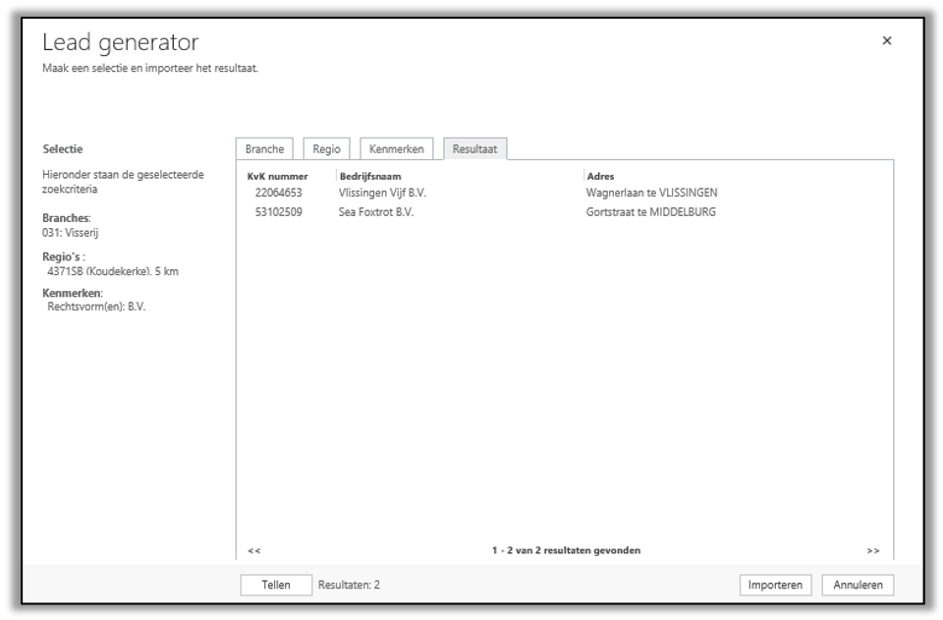Sort by KvK nummer column header
The width and height of the screenshot is (943, 620).
[x=277, y=177]
